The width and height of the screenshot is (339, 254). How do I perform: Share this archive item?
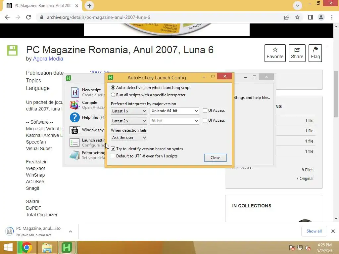pos(297,53)
